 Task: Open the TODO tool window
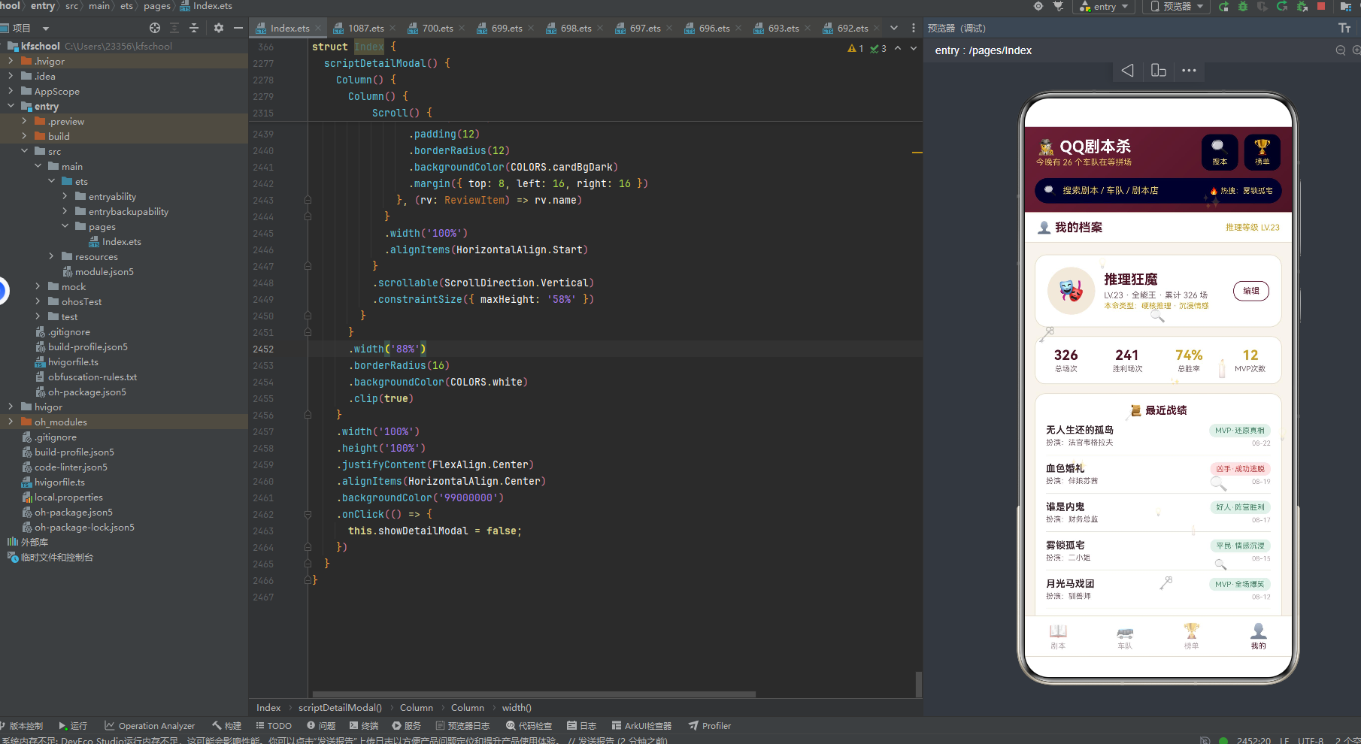(x=274, y=726)
